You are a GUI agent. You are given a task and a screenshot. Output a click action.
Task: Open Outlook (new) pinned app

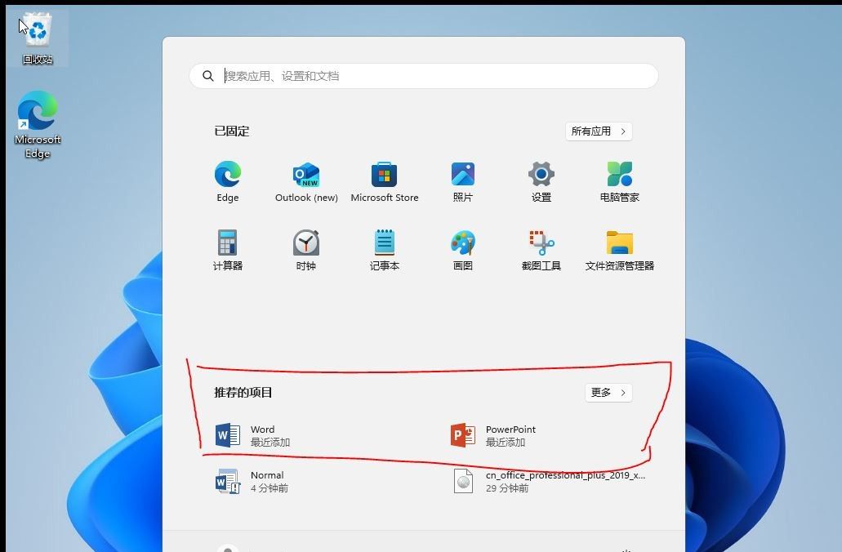click(x=306, y=181)
